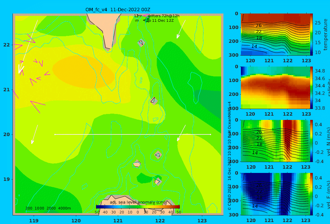
Task: Click the 'temperature' colorbar axis label
Action: (x=326, y=35)
